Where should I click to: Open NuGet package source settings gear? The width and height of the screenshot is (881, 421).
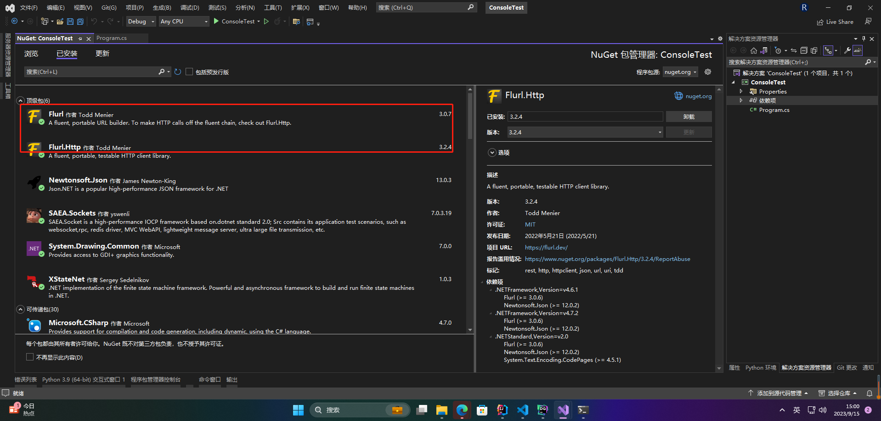(707, 72)
